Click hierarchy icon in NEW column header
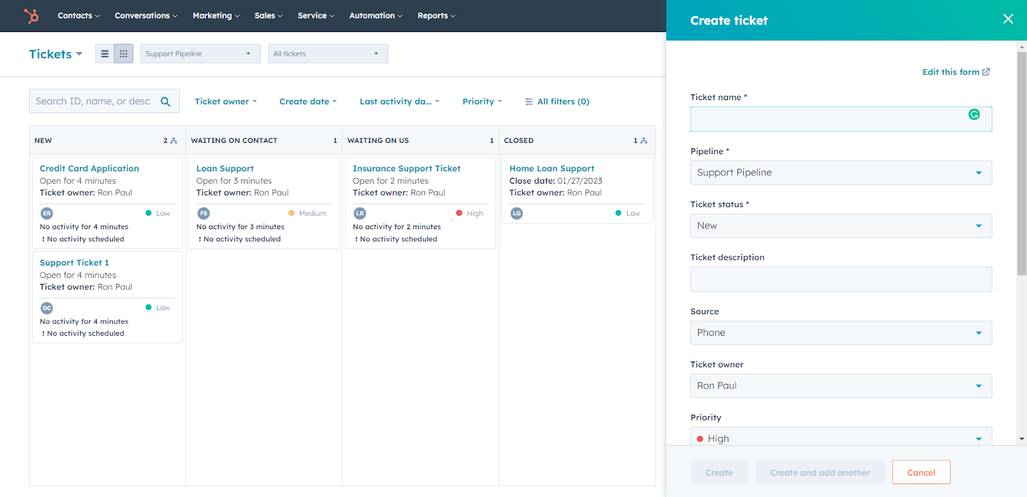This screenshot has height=497, width=1027. pos(173,141)
